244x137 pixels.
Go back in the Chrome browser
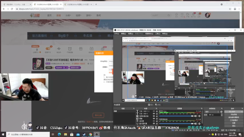(4, 9)
